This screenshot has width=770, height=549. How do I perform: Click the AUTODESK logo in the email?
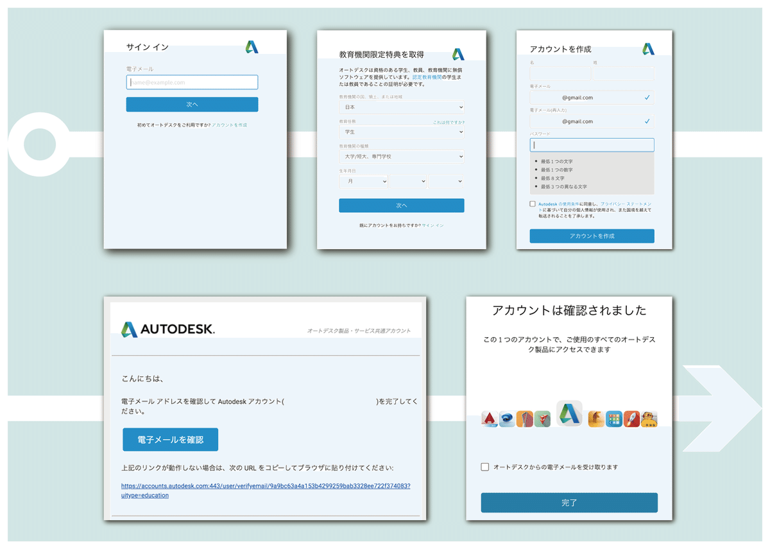click(168, 329)
